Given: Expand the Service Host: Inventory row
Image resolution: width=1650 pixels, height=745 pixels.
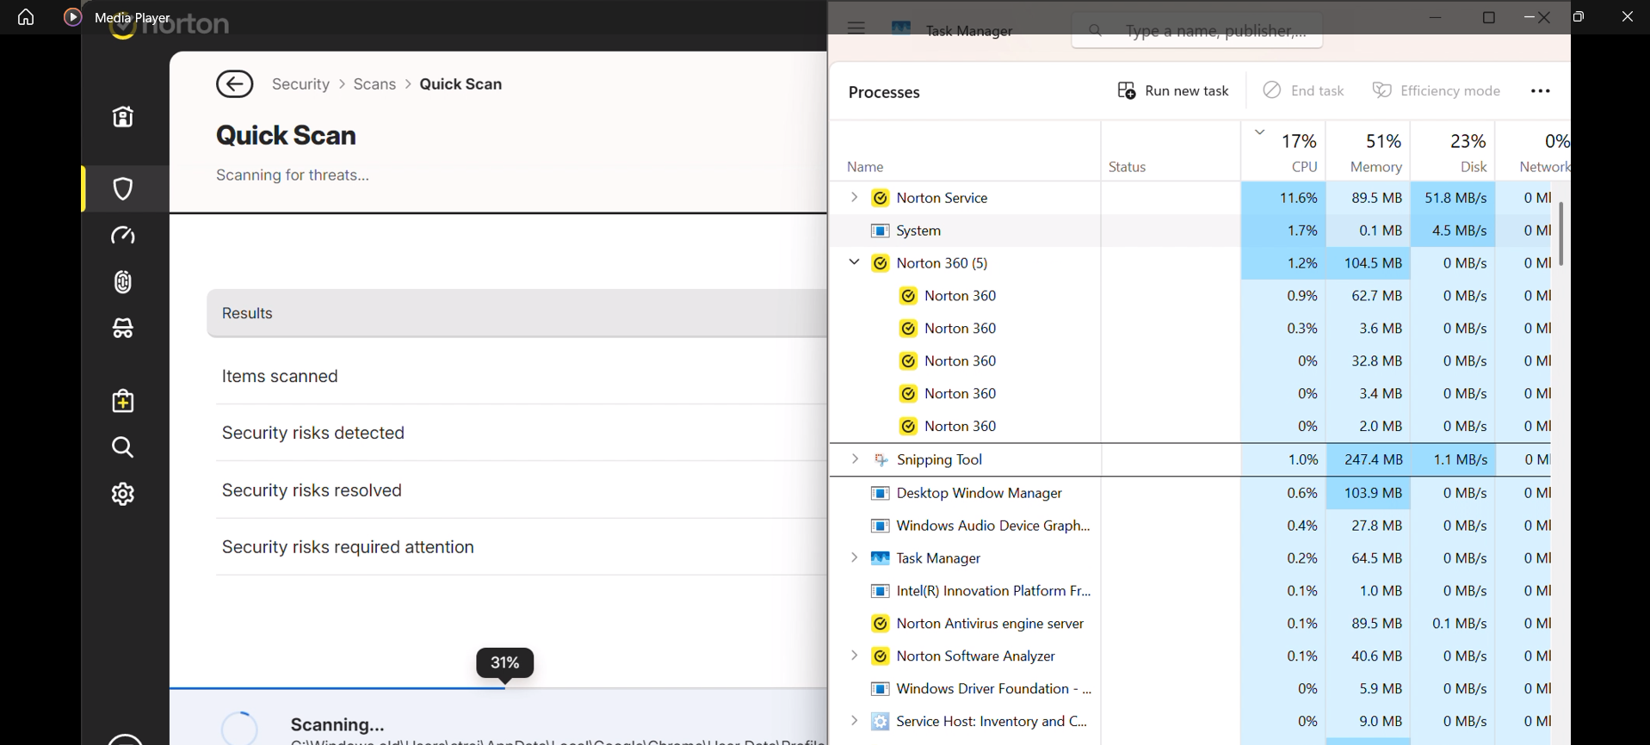Looking at the screenshot, I should 854,721.
